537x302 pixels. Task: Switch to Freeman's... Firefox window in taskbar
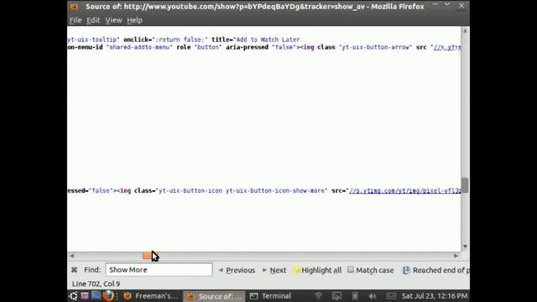tap(151, 296)
